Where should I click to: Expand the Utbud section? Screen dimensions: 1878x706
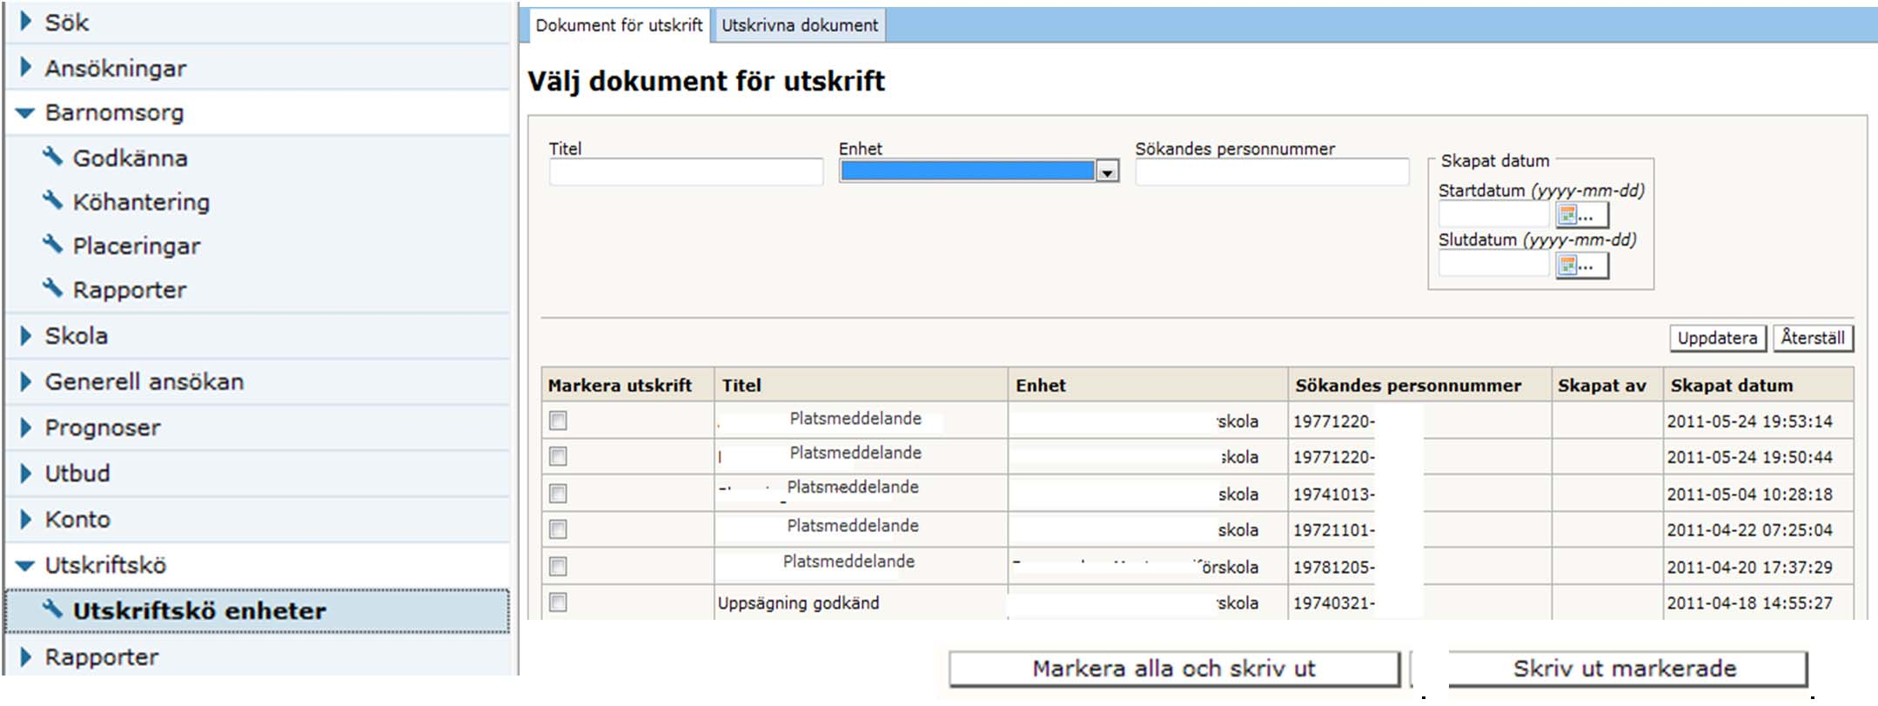coord(25,473)
